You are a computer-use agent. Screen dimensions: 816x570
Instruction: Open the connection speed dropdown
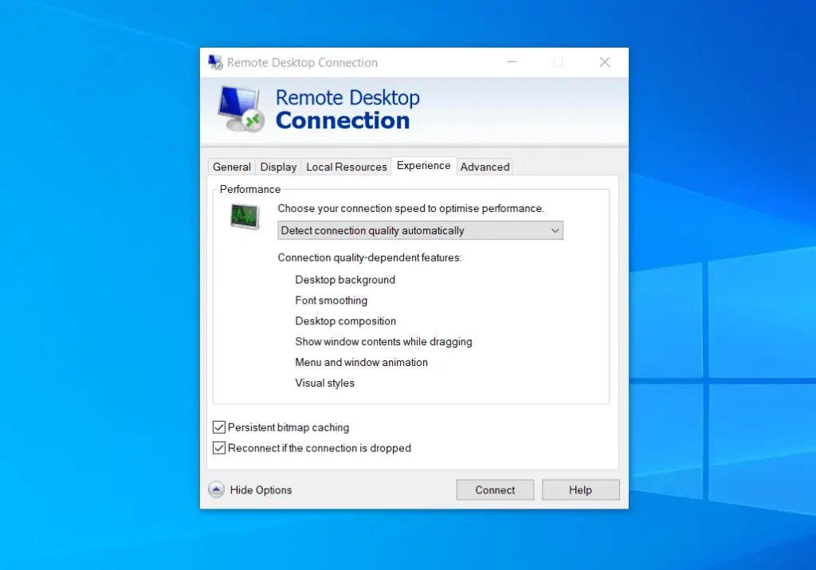tap(420, 230)
